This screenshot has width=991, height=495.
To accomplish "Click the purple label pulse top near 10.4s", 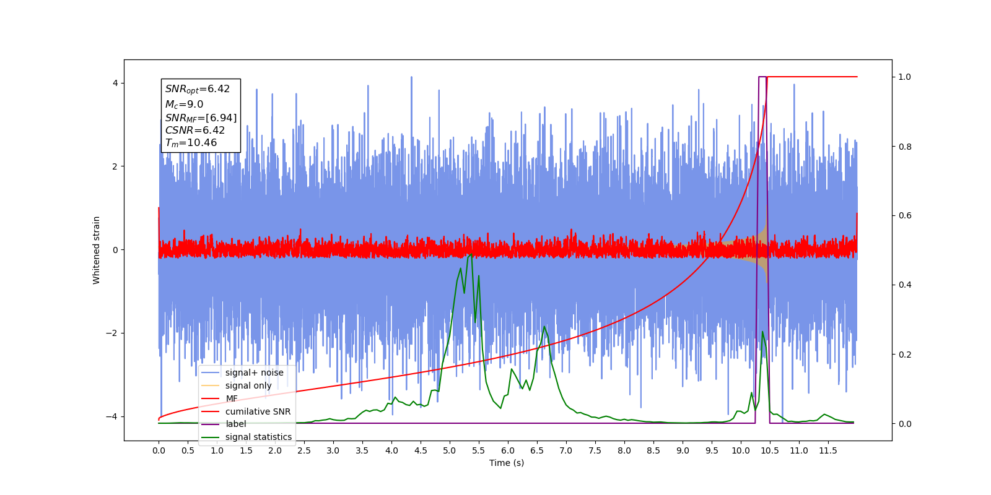I will click(762, 77).
